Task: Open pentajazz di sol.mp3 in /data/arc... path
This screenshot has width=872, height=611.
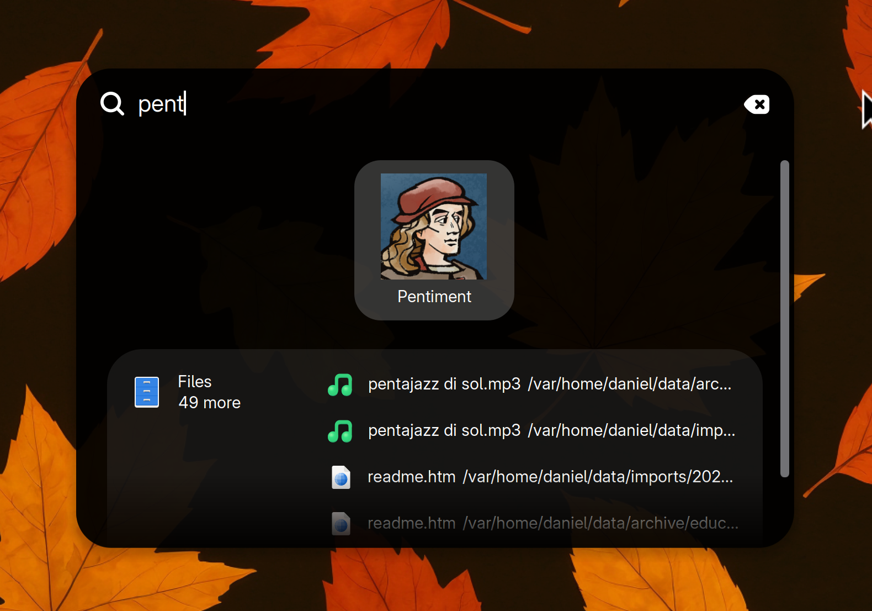Action: [533, 384]
